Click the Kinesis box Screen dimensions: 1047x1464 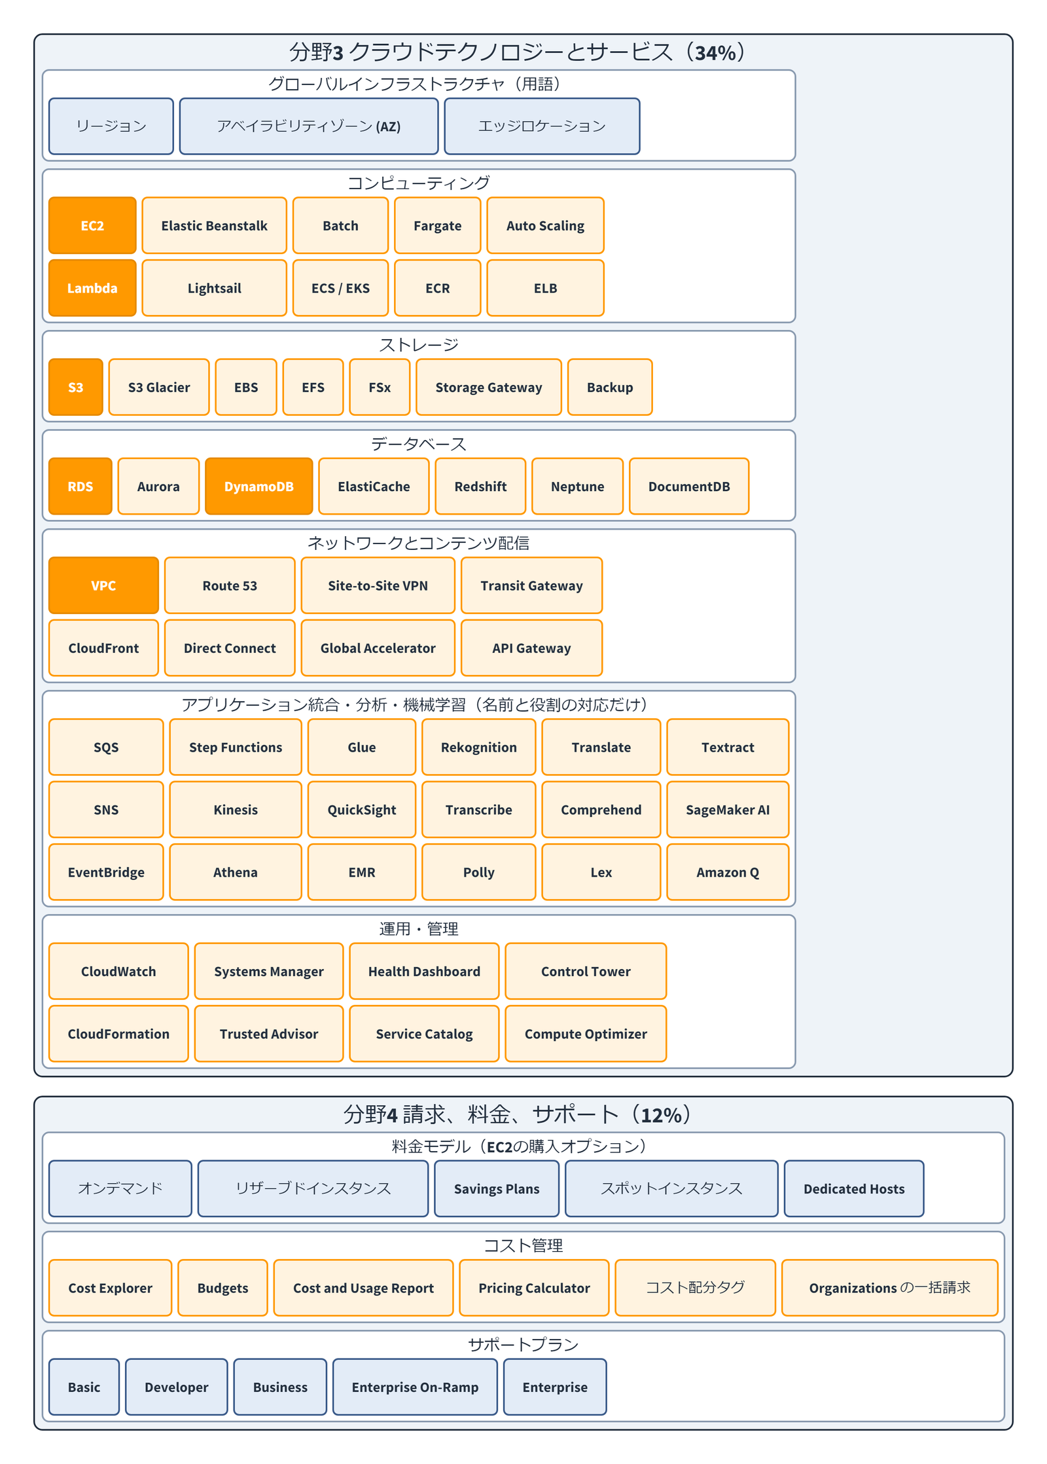[x=236, y=810]
